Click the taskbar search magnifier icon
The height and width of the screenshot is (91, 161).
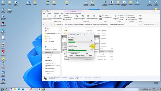coord(7,89)
